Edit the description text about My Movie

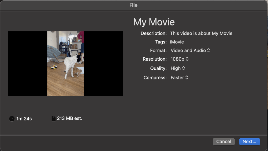tap(201, 33)
